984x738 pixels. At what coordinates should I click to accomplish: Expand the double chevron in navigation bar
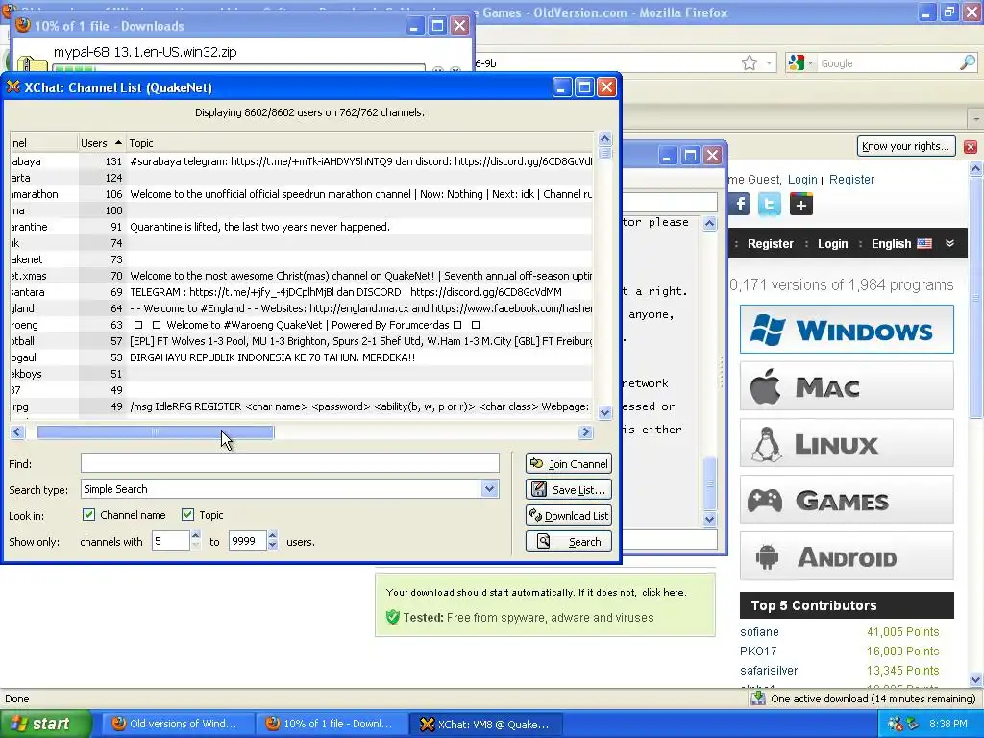pos(950,243)
